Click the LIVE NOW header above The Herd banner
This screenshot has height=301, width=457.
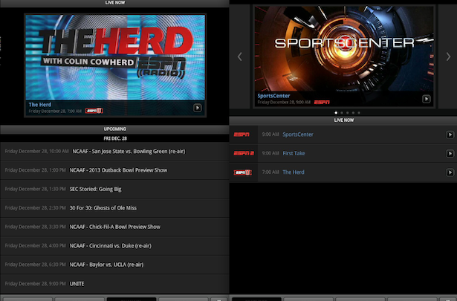(x=114, y=3)
